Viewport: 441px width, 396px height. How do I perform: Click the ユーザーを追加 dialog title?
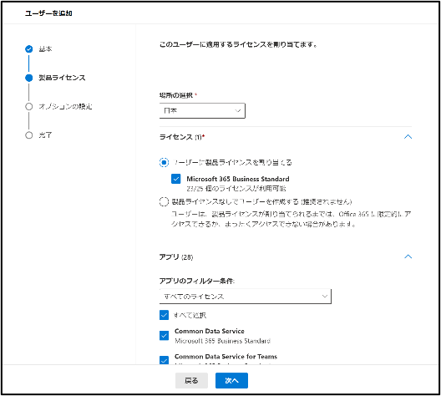coord(48,13)
